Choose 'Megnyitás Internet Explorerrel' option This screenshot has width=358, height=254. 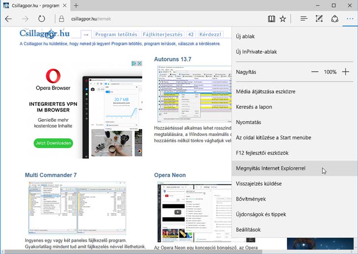tap(271, 168)
